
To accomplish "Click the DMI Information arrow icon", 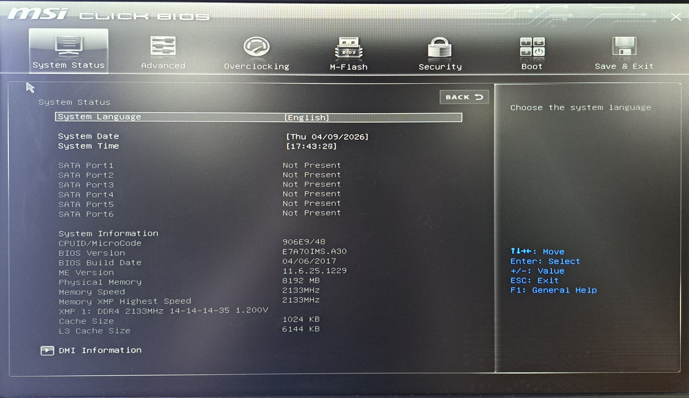I will click(x=47, y=351).
